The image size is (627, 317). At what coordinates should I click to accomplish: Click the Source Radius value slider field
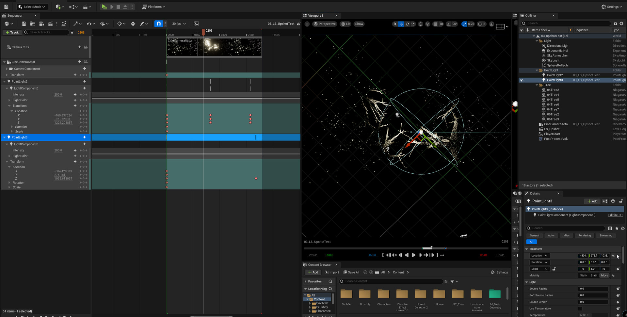(x=593, y=289)
